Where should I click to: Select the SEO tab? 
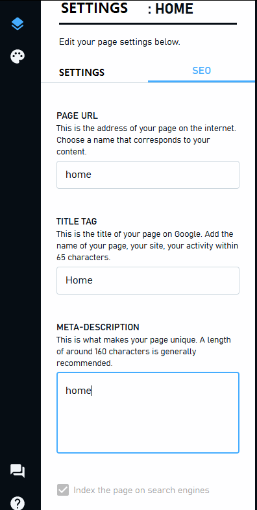click(x=201, y=71)
